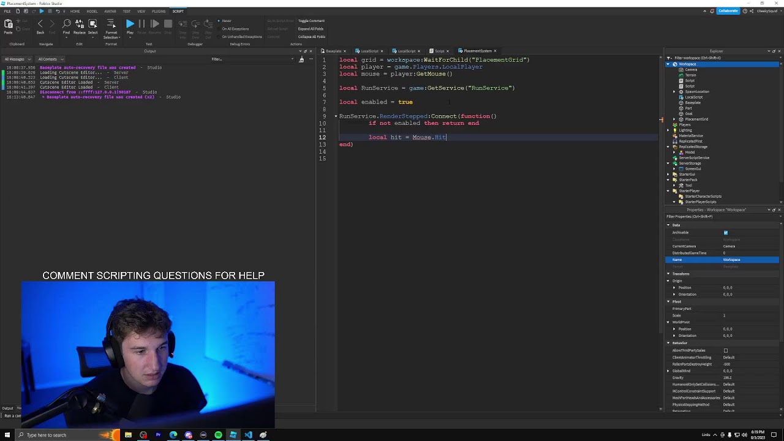The image size is (784, 441).
Task: Open Visual Studio Code from the taskbar
Action: (x=248, y=435)
